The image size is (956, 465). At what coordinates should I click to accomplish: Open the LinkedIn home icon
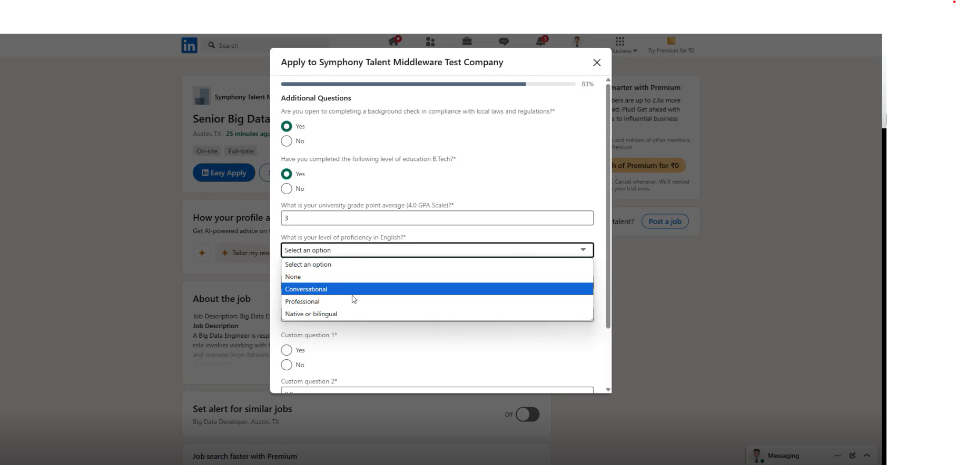[x=393, y=42]
